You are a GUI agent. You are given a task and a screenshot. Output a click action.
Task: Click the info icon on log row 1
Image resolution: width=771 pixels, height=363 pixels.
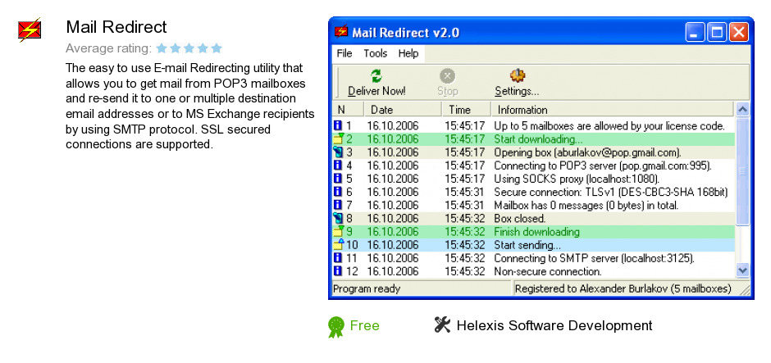coord(338,125)
